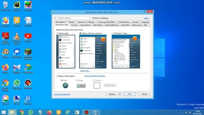Open the Language tab
The image size is (204, 115).
[x=145, y=22]
